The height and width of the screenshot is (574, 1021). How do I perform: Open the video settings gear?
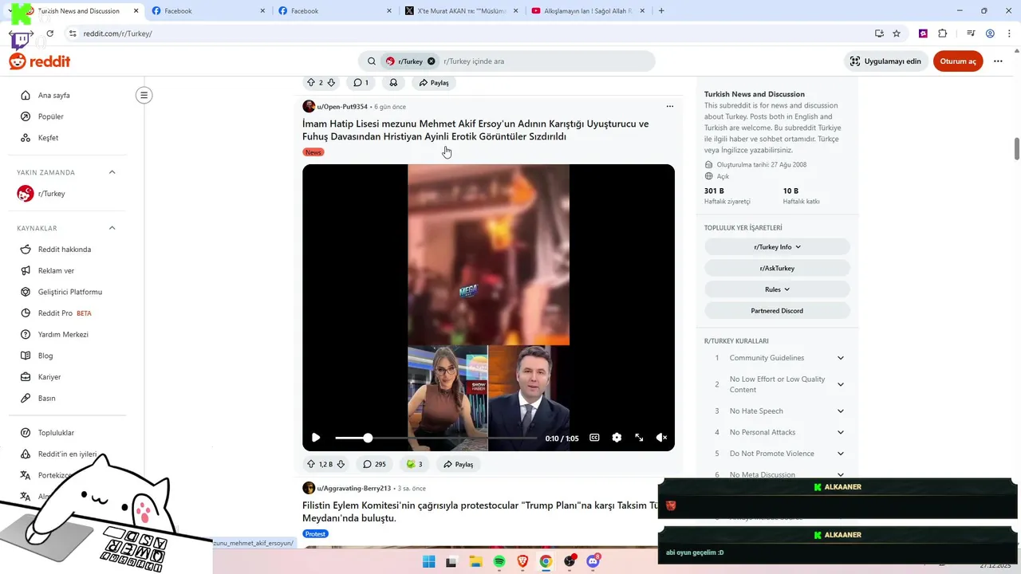point(617,438)
